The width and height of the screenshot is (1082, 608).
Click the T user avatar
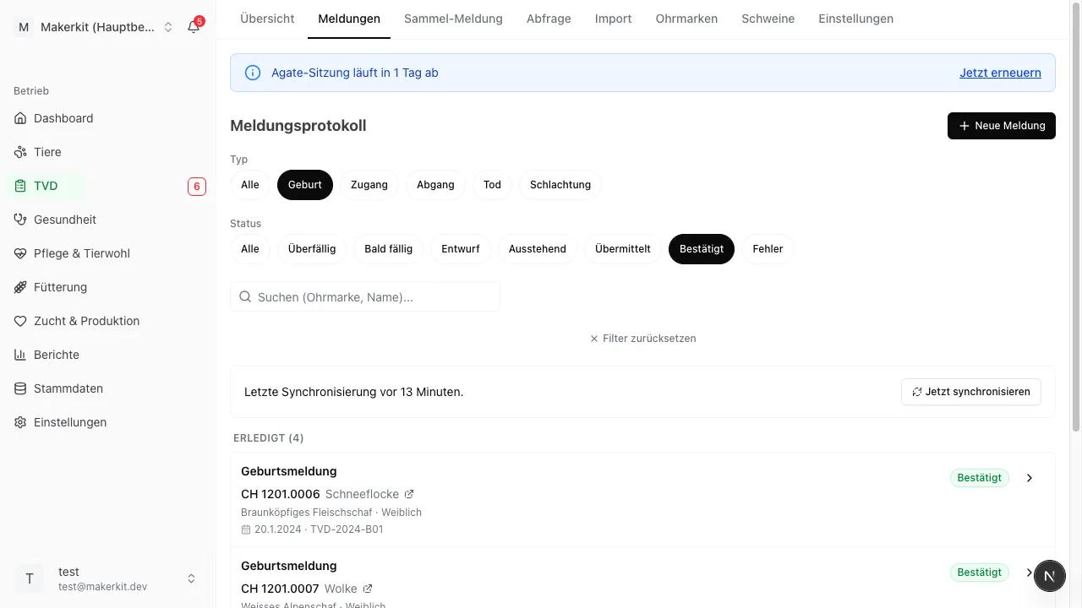pyautogui.click(x=30, y=578)
